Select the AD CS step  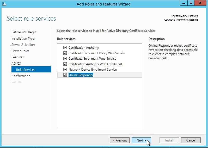point(16,63)
